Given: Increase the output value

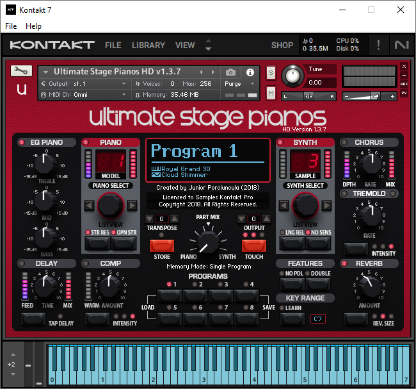Looking at the screenshot, I should click(267, 219).
